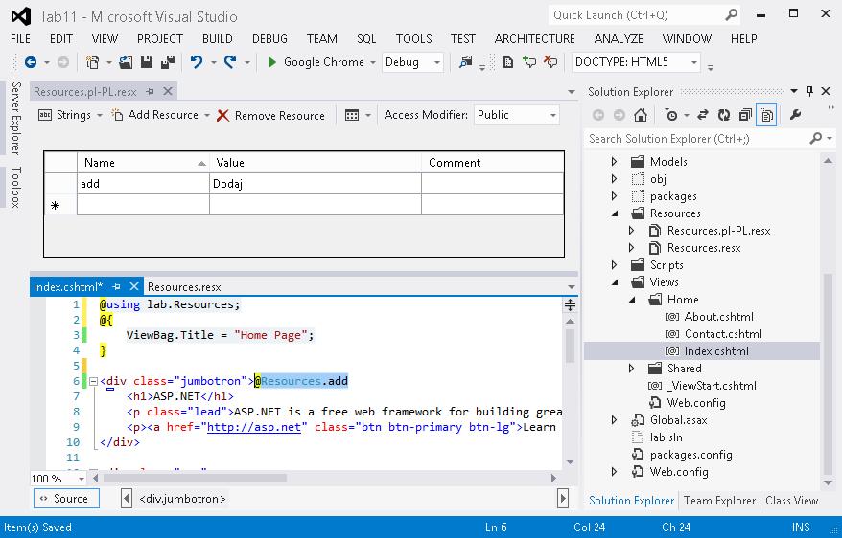This screenshot has width=842, height=538.
Task: Follow the http://asp.net link in code
Action: [254, 427]
